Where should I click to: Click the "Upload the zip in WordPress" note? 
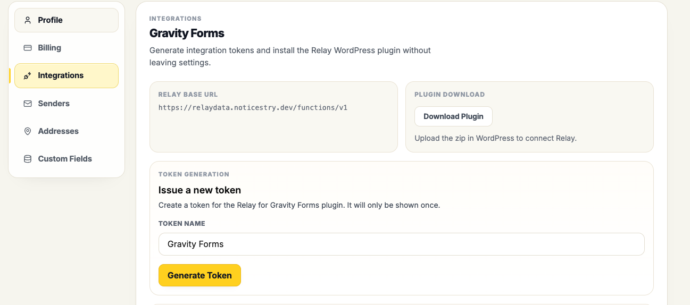[495, 138]
